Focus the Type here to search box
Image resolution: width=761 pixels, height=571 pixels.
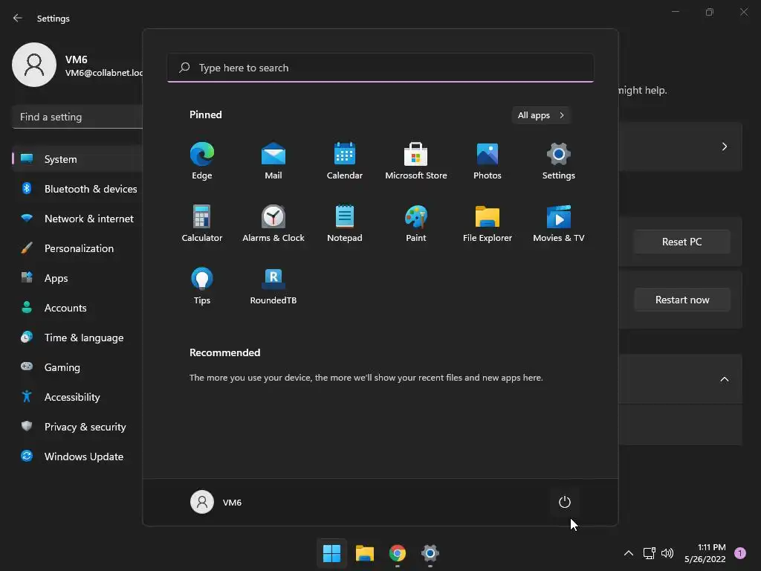(380, 68)
